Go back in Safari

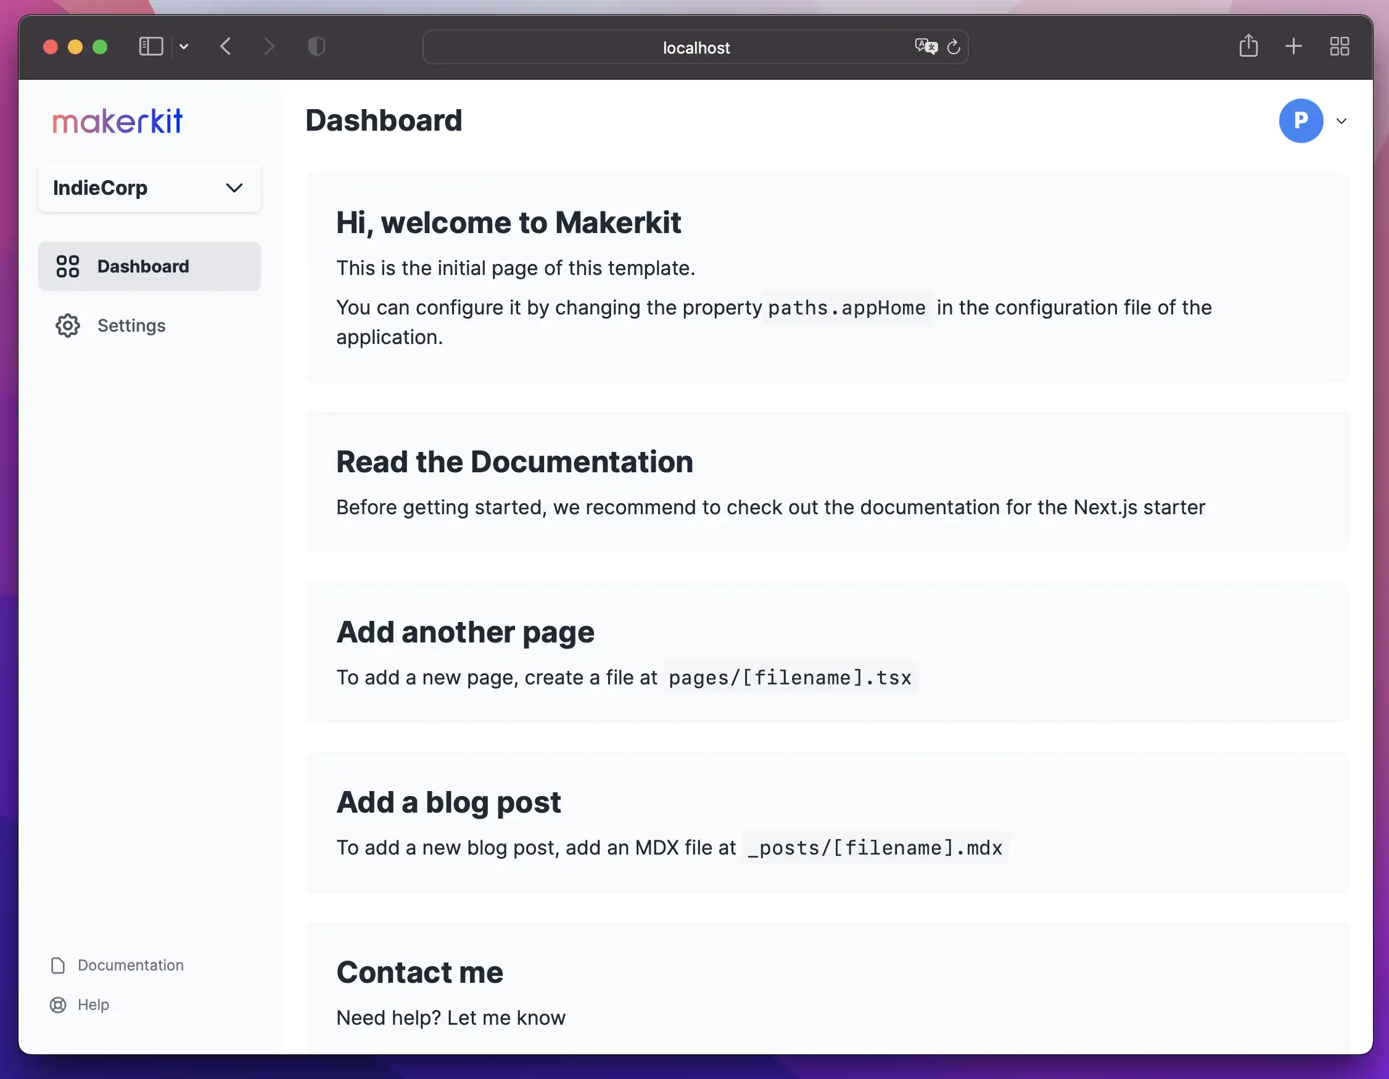click(226, 46)
